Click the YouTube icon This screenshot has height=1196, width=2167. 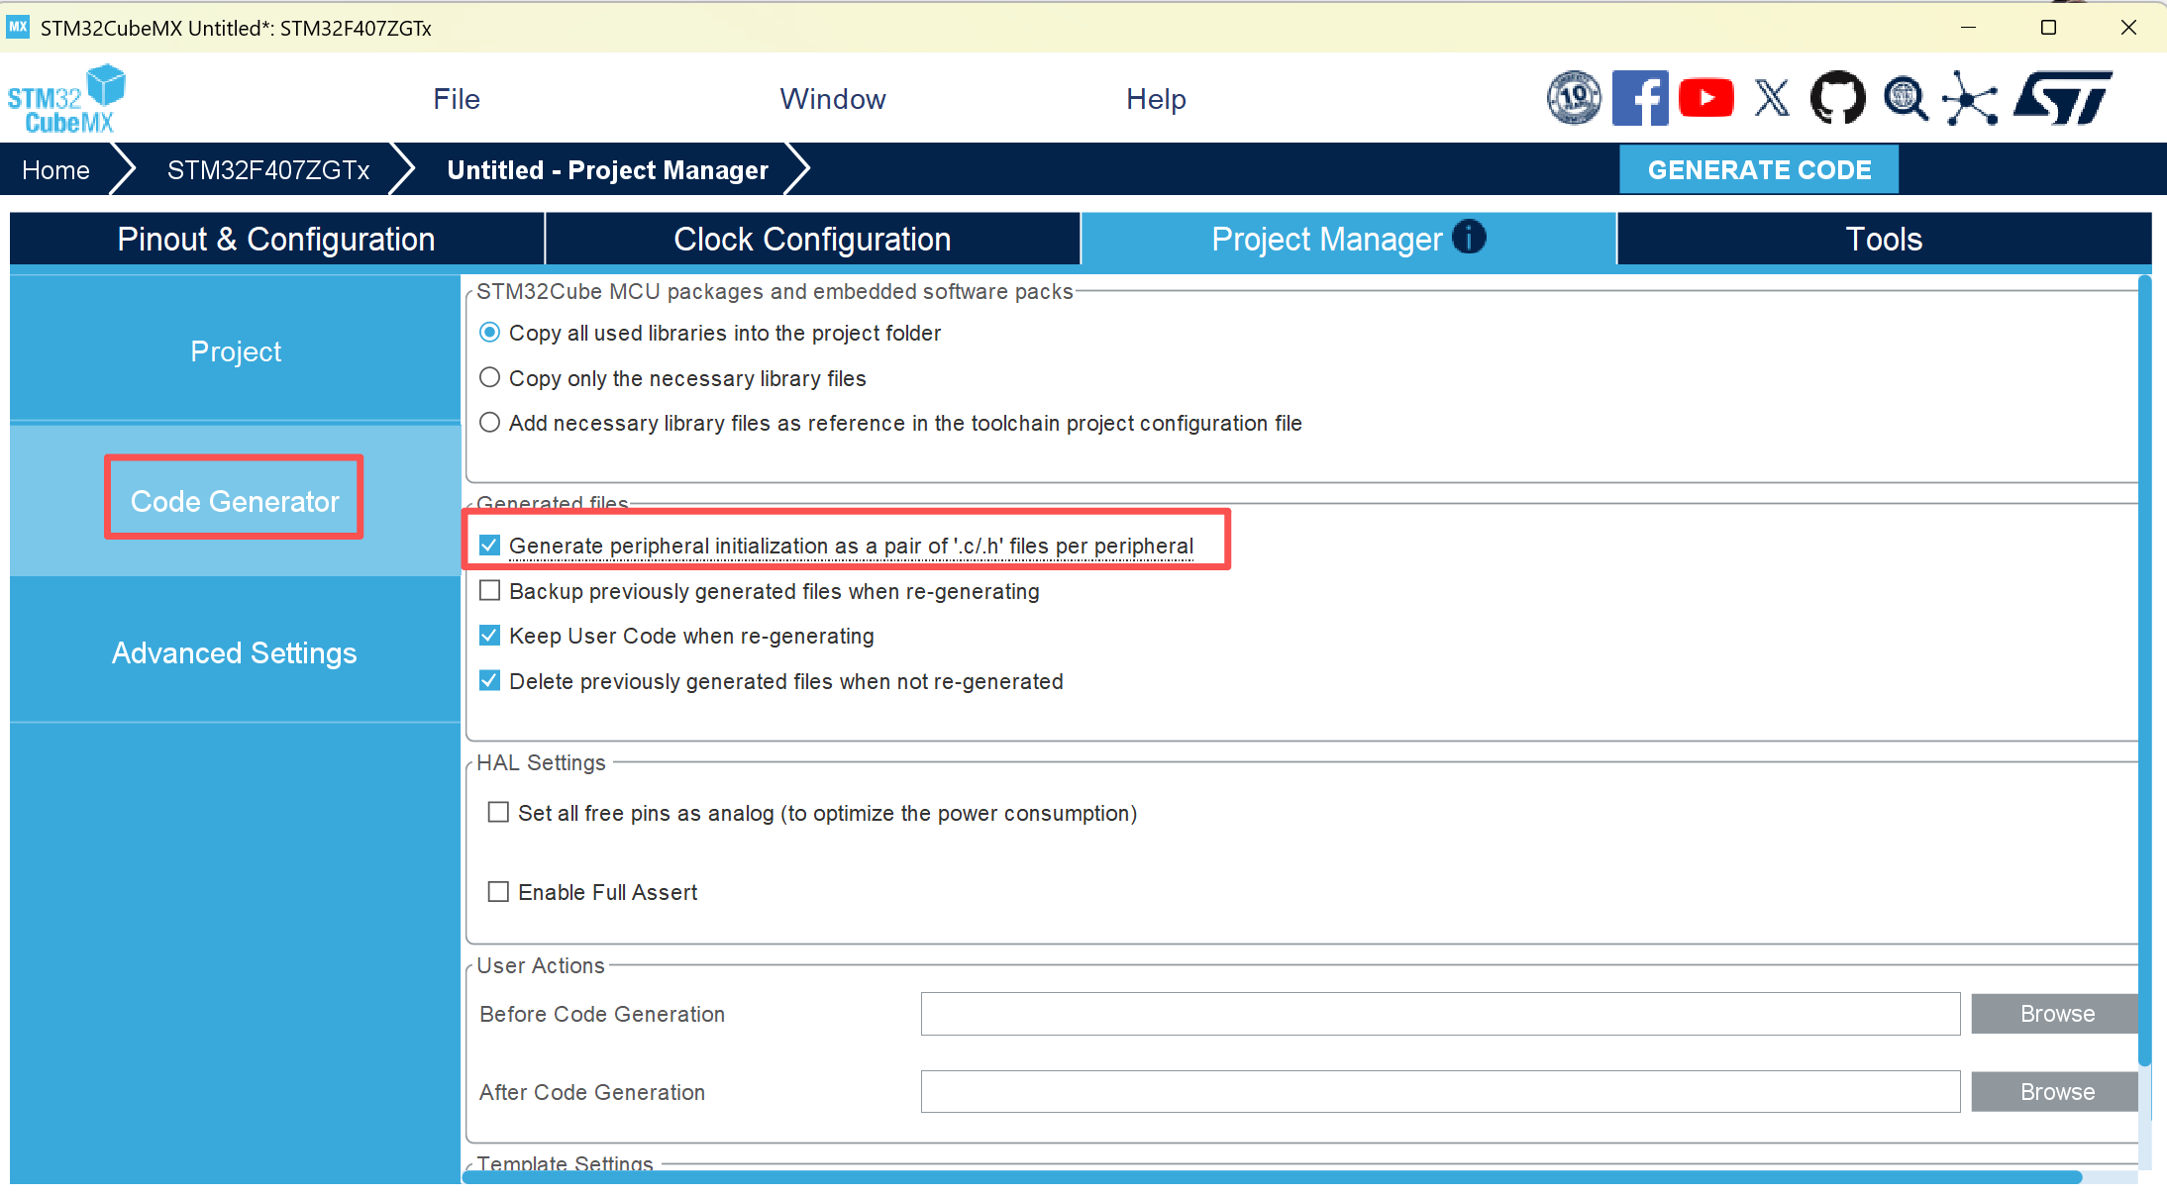point(1706,98)
